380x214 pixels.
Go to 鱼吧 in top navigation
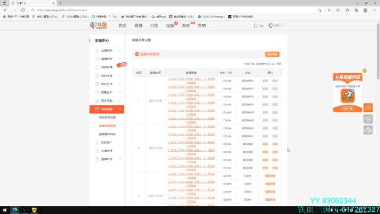tap(201, 26)
